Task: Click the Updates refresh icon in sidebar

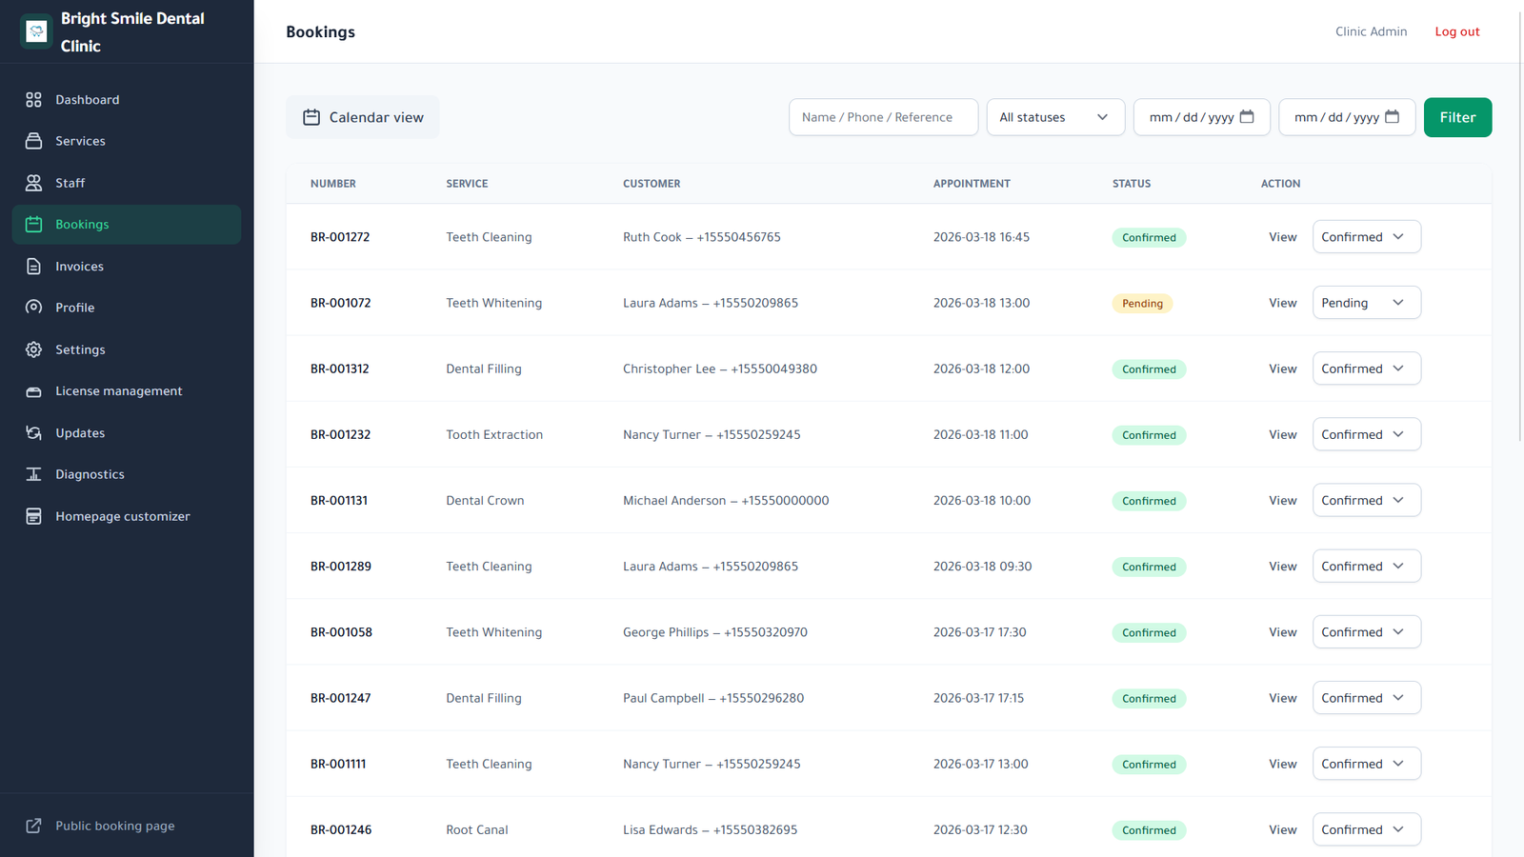Action: 33,433
